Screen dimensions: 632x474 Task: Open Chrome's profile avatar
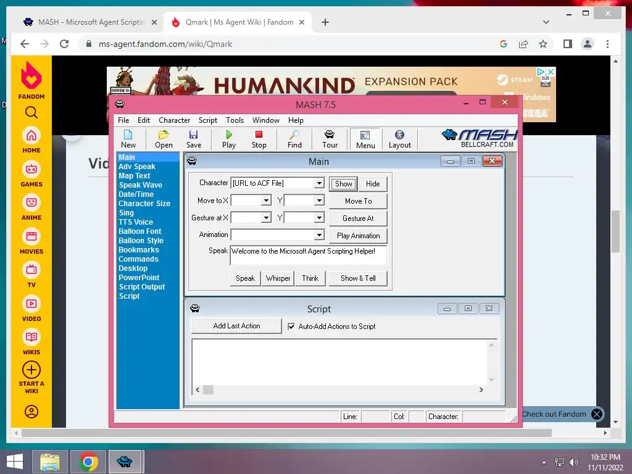click(x=588, y=44)
